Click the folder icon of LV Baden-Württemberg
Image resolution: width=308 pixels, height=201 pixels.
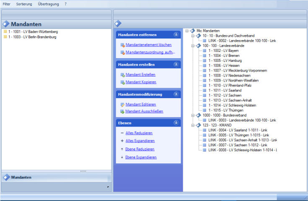pos(5,31)
